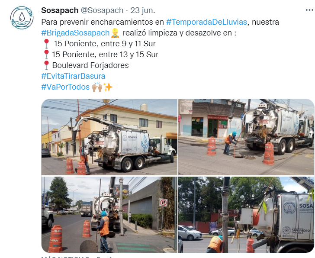Click the Sosapach display name

pyautogui.click(x=60, y=10)
